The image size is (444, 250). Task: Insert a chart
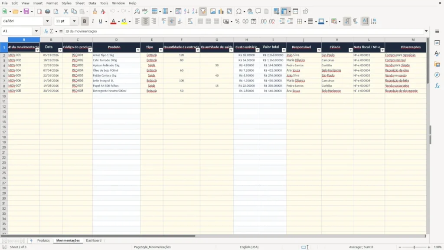pos(221,11)
